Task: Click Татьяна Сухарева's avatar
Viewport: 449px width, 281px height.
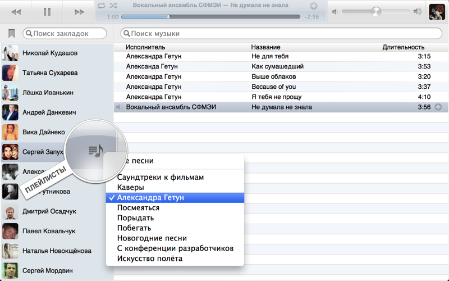Action: [x=10, y=73]
